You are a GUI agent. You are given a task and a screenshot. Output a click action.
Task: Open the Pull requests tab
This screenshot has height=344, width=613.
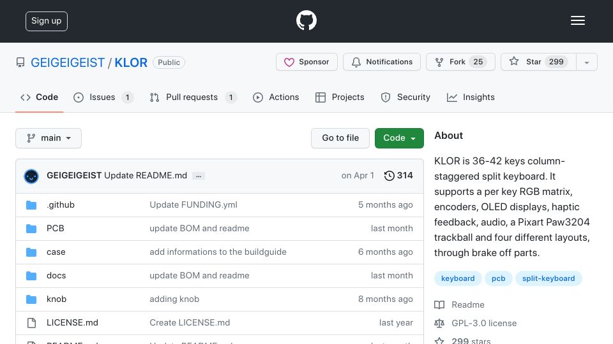[x=193, y=97]
